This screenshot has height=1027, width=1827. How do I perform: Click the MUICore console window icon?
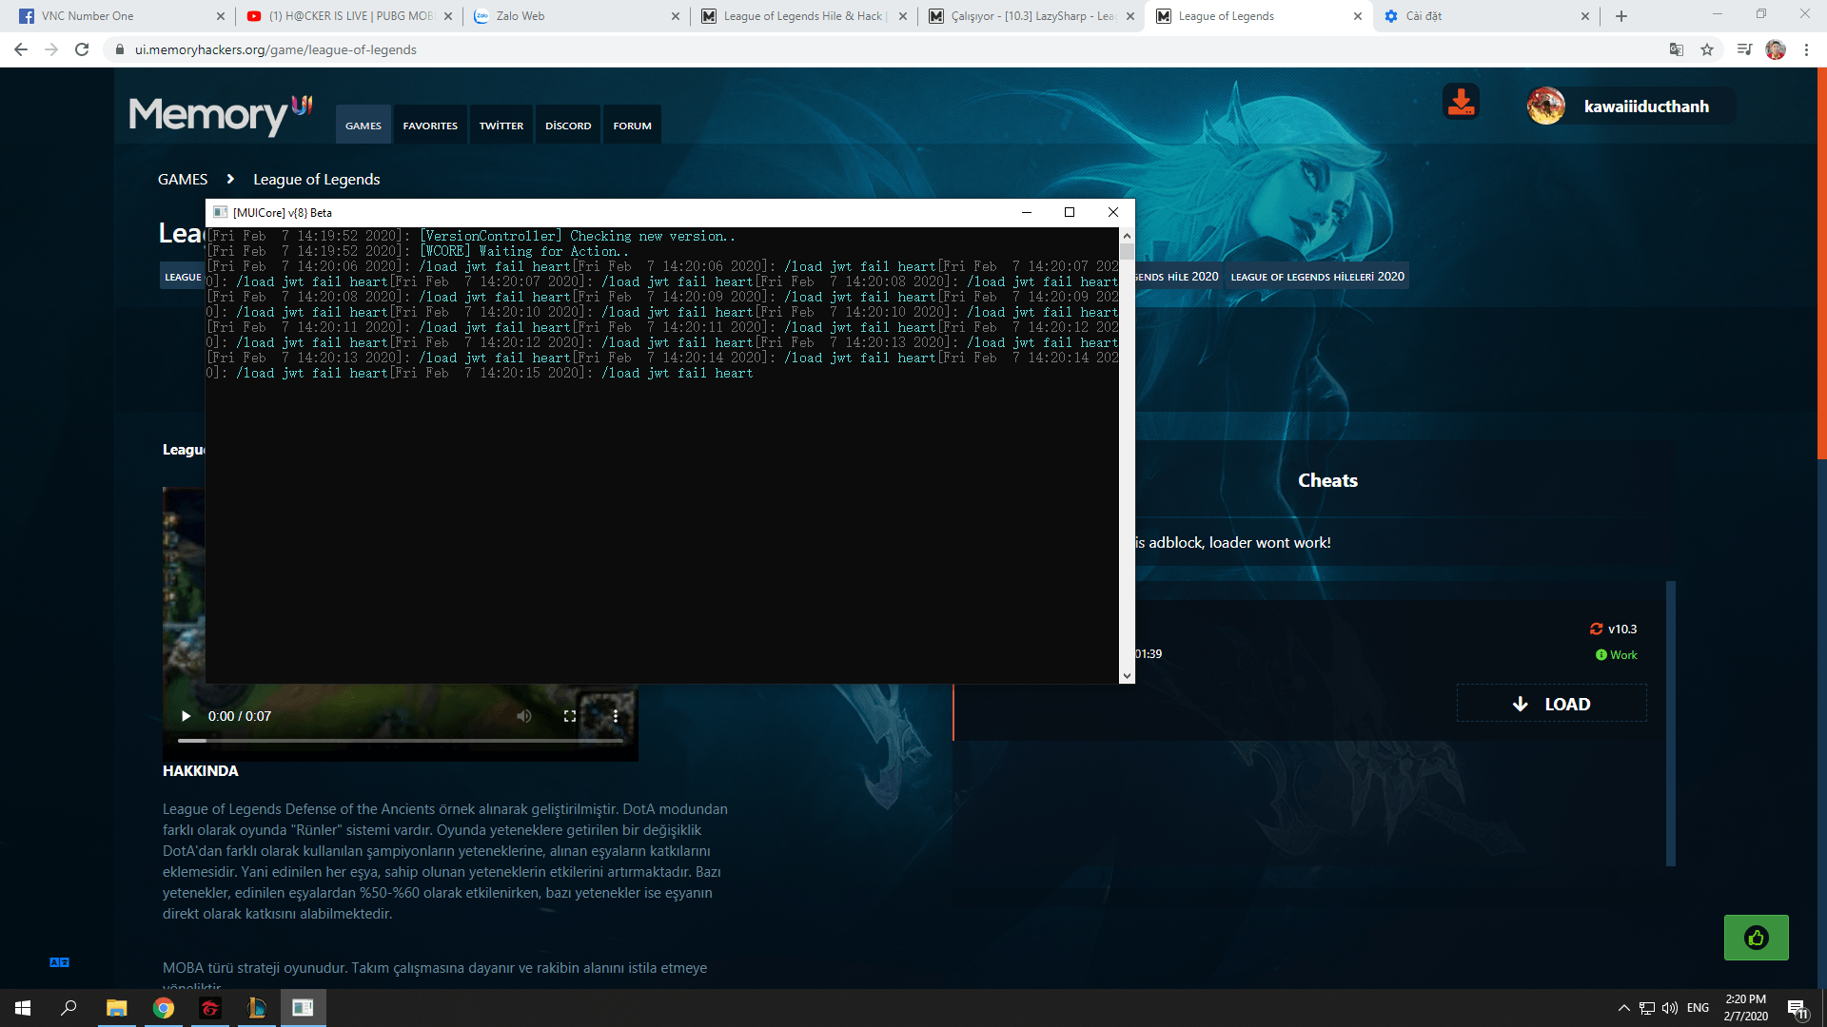221,212
